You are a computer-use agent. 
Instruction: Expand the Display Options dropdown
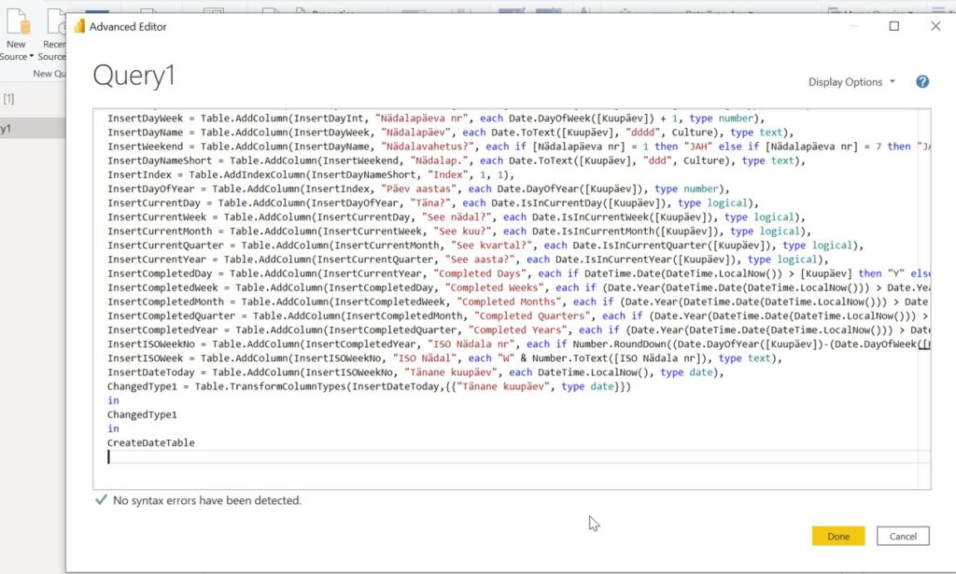click(x=851, y=82)
